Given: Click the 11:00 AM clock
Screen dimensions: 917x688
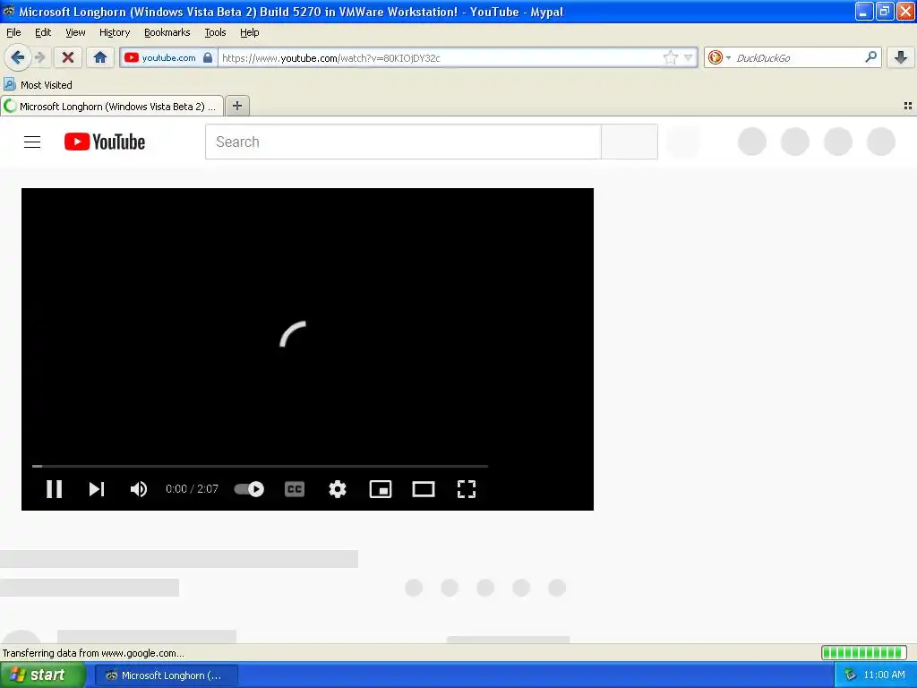Looking at the screenshot, I should click(884, 675).
